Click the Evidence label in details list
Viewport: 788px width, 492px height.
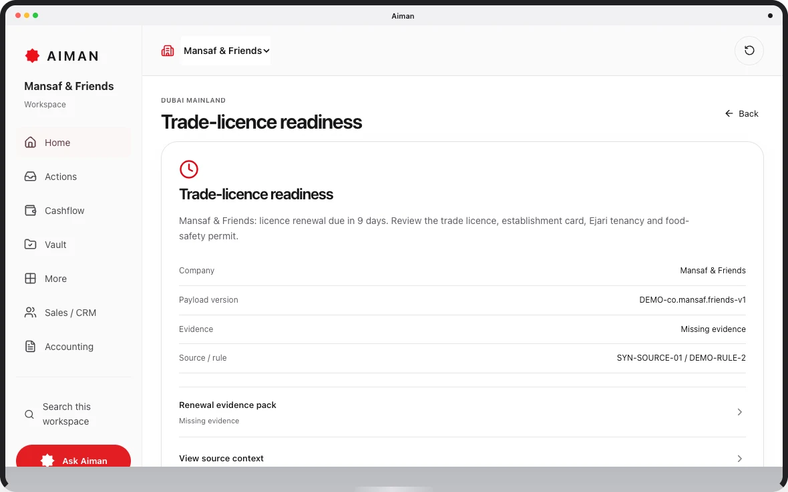tap(196, 329)
